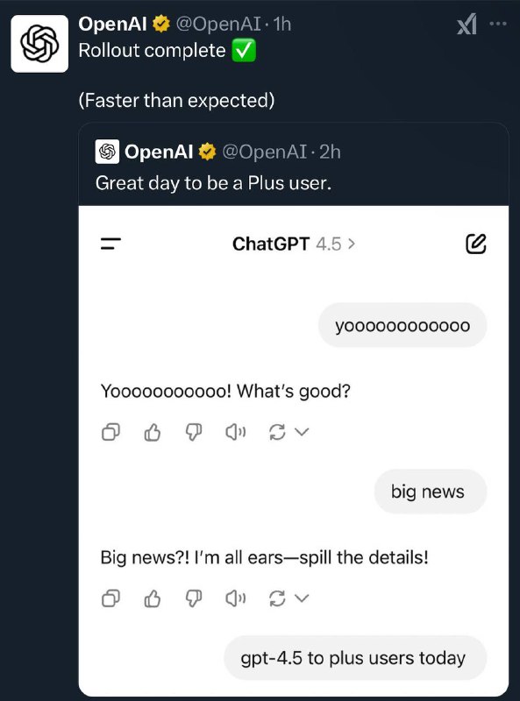This screenshot has width=520, height=701.
Task: Like the 'spill the details' response
Action: point(153,598)
